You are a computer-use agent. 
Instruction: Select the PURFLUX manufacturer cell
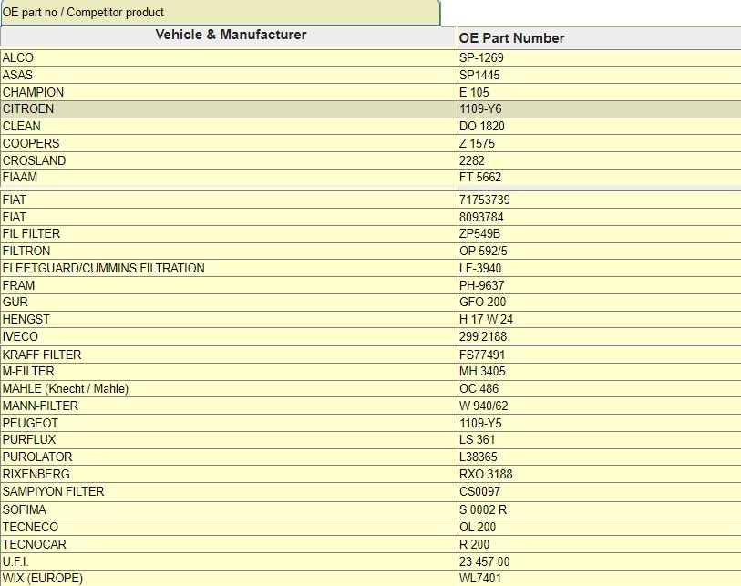pos(229,439)
